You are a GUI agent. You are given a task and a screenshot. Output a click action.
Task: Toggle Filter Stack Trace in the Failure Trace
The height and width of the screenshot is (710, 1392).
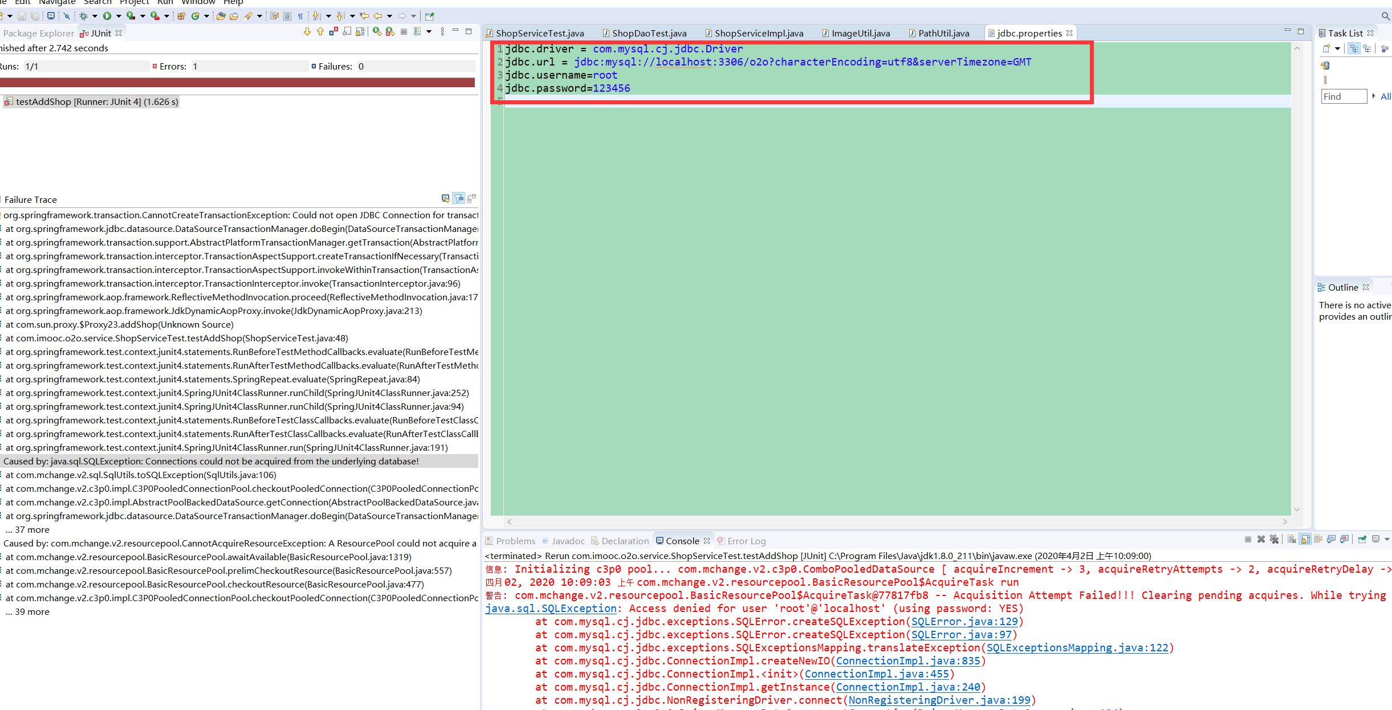[459, 198]
